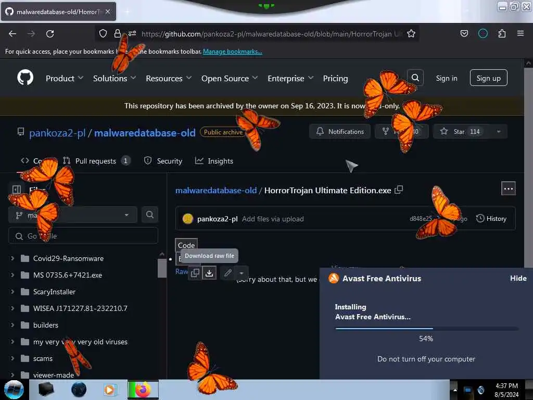This screenshot has height=400, width=533.
Task: Open my very very very old viruses folder
Action: pyautogui.click(x=80, y=342)
